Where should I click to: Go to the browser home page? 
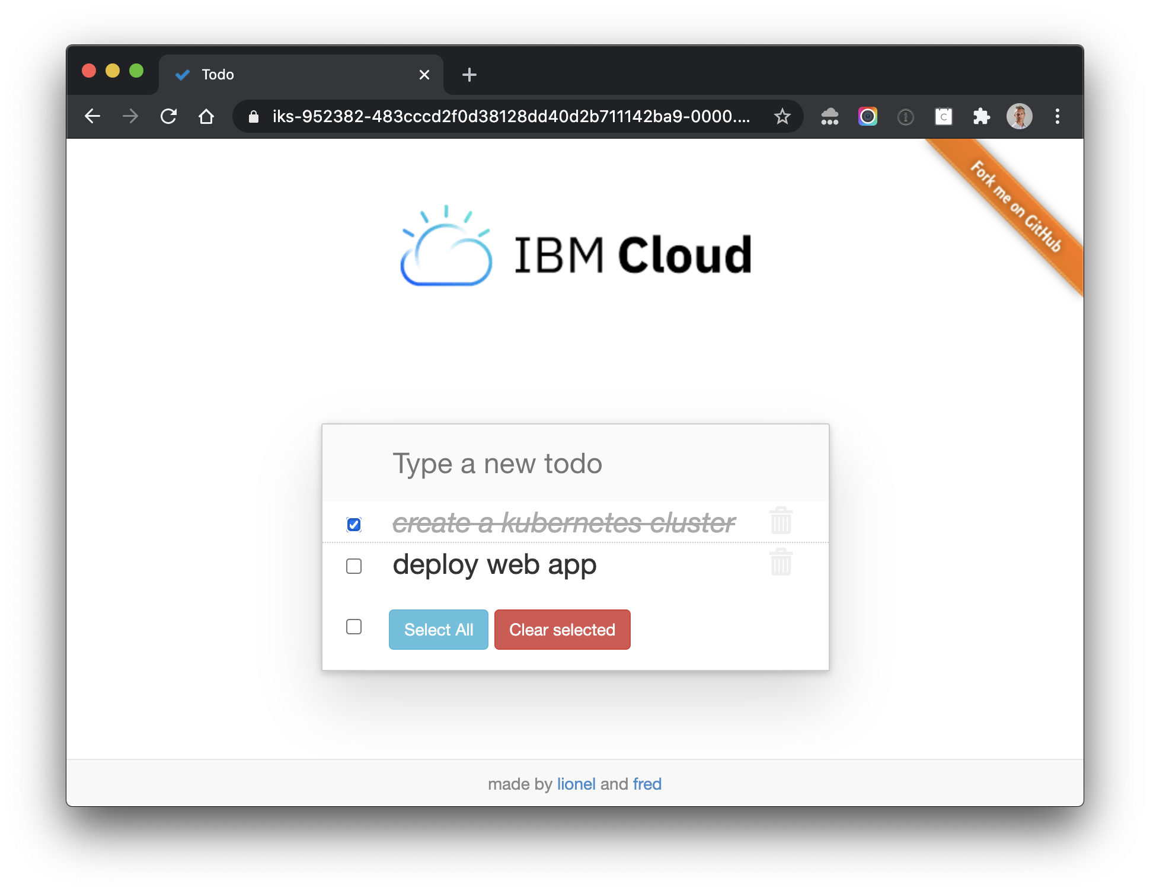(x=206, y=116)
